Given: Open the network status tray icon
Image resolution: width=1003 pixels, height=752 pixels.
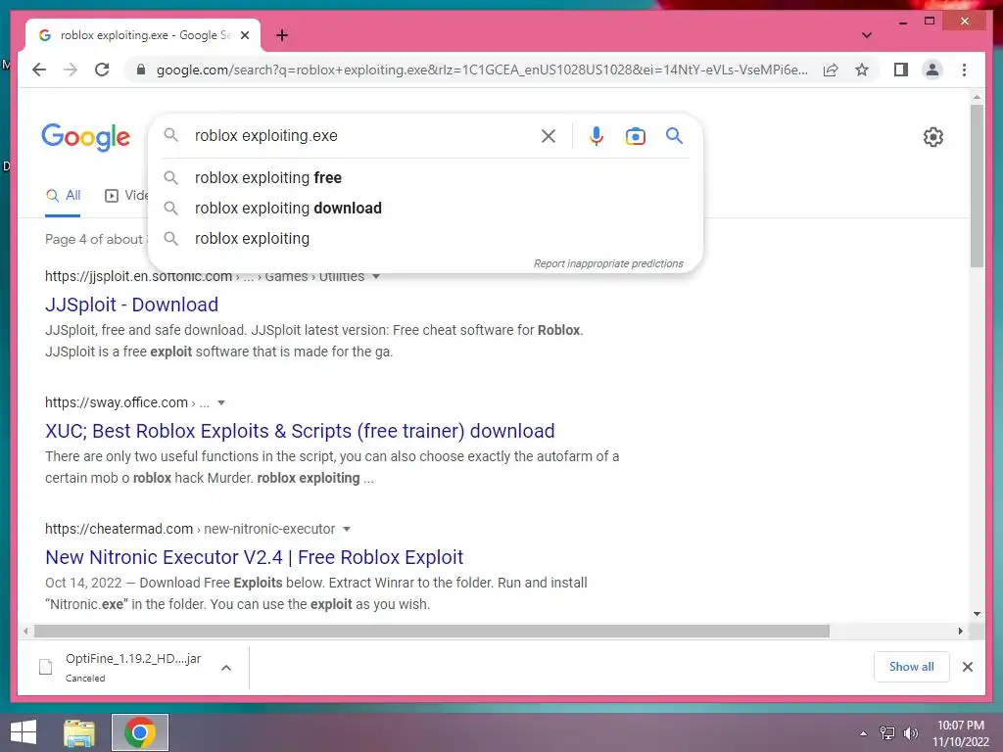Looking at the screenshot, I should pyautogui.click(x=887, y=733).
